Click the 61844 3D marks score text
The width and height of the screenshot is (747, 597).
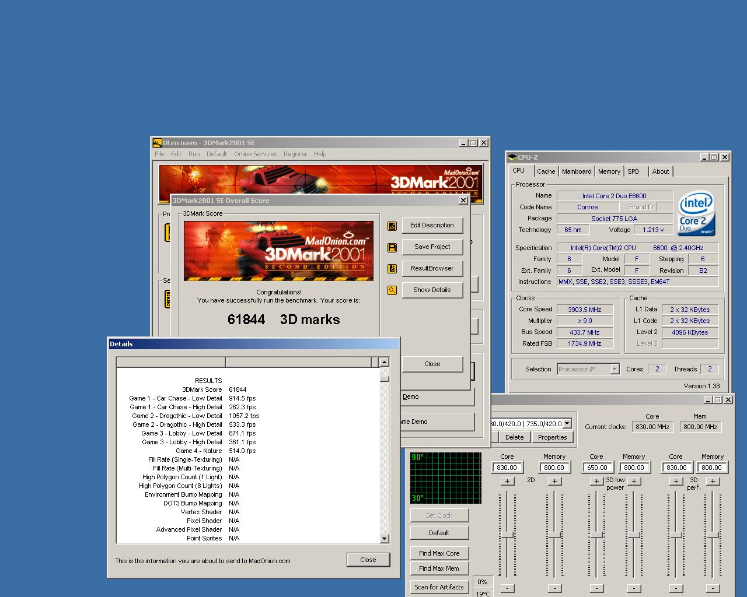point(284,319)
